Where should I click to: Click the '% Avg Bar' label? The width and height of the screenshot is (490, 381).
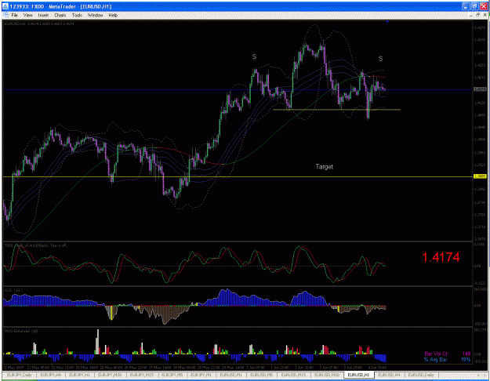point(435,359)
